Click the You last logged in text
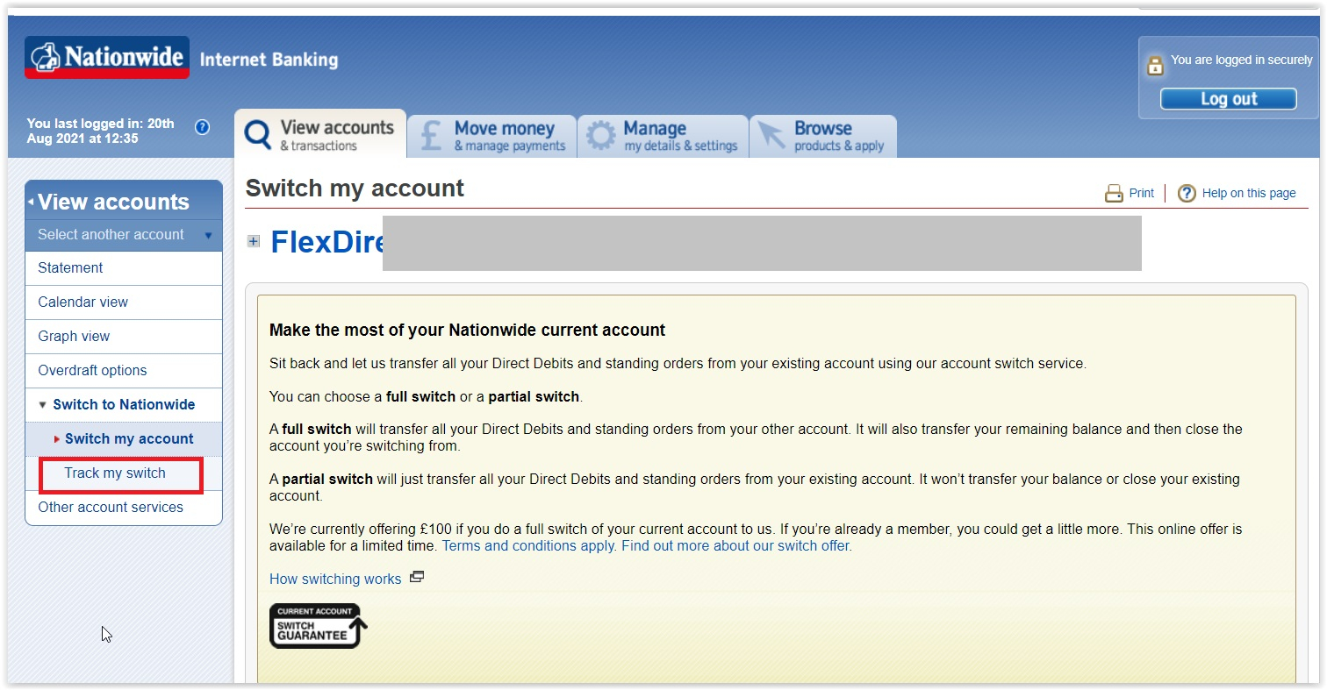 click(101, 131)
